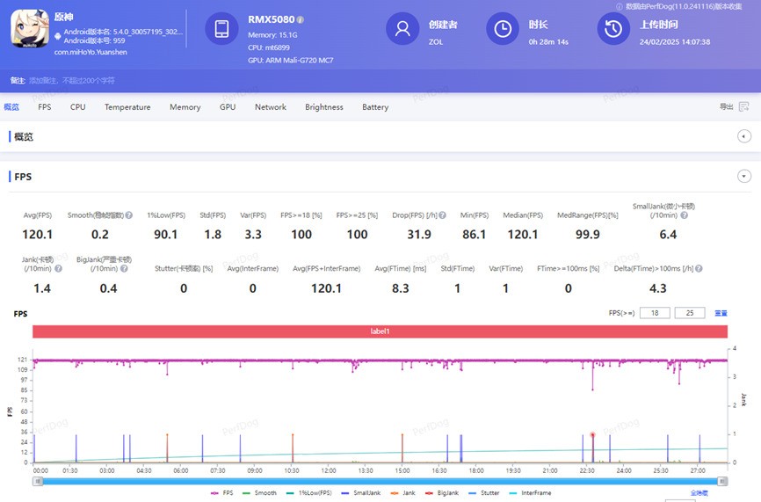
Task: Click the info icon beside RMX5080
Action: click(x=301, y=19)
